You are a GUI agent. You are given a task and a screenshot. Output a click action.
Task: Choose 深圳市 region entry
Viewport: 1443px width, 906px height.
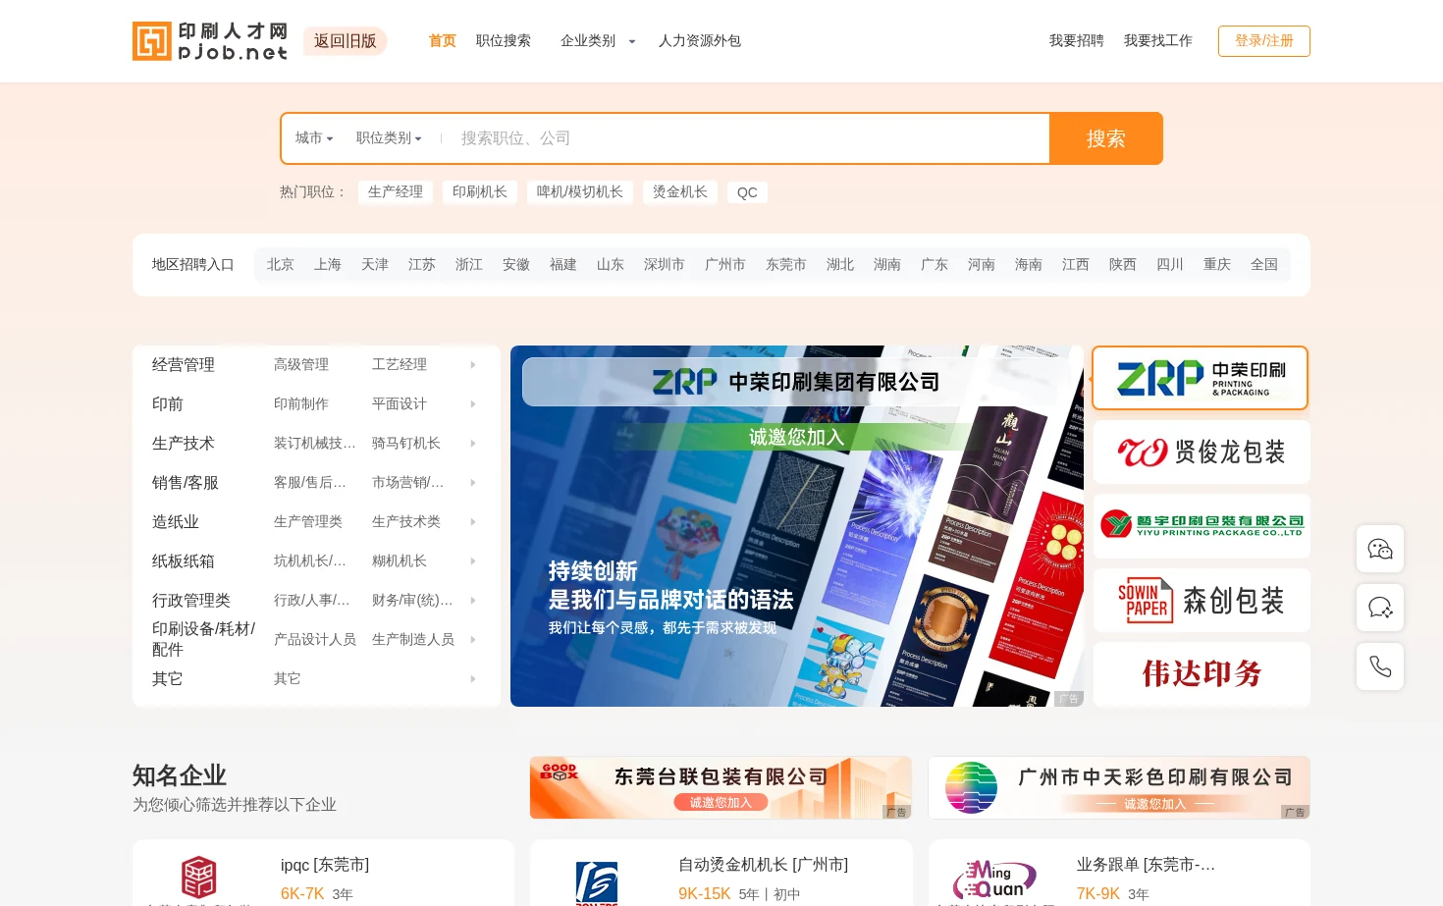pos(665,265)
